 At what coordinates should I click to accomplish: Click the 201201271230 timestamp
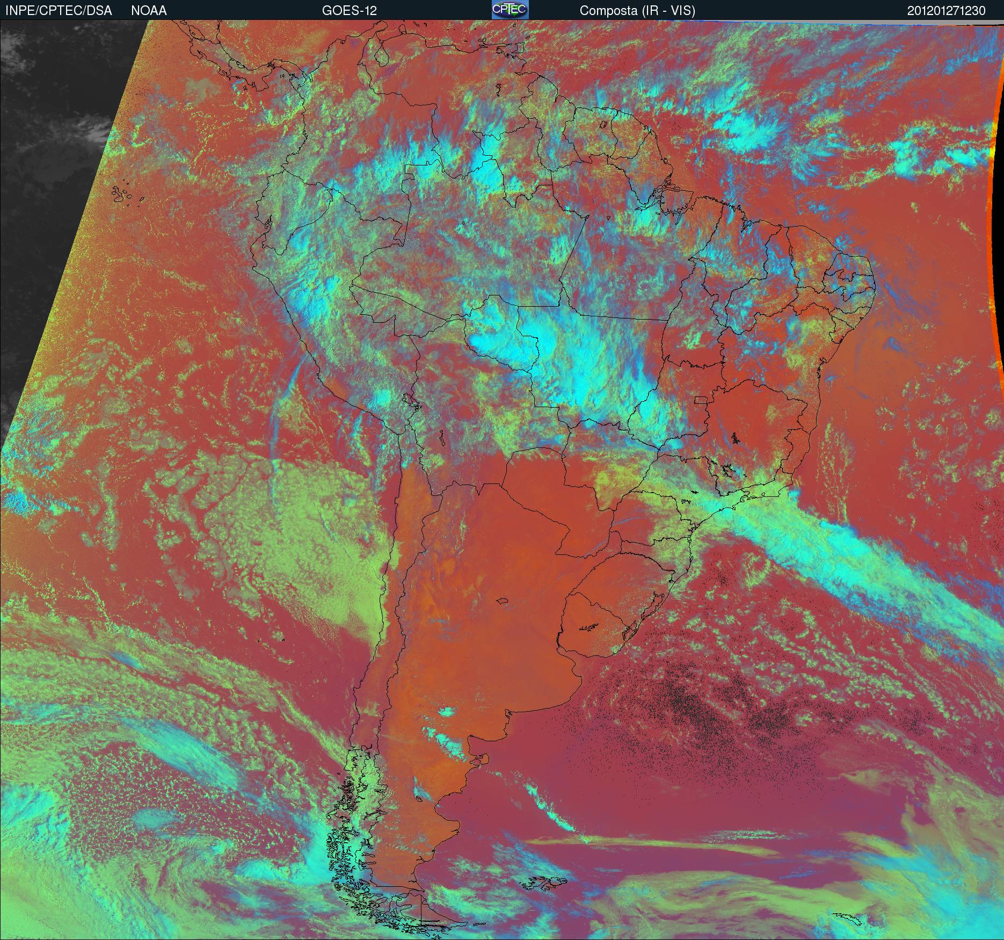pyautogui.click(x=947, y=11)
